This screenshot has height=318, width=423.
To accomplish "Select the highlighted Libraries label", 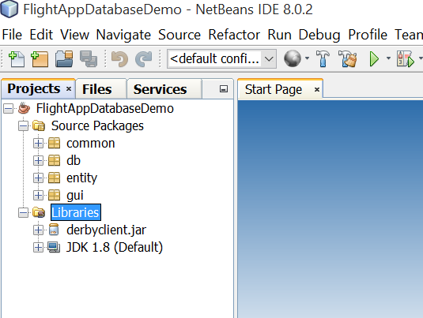I will pyautogui.click(x=76, y=212).
